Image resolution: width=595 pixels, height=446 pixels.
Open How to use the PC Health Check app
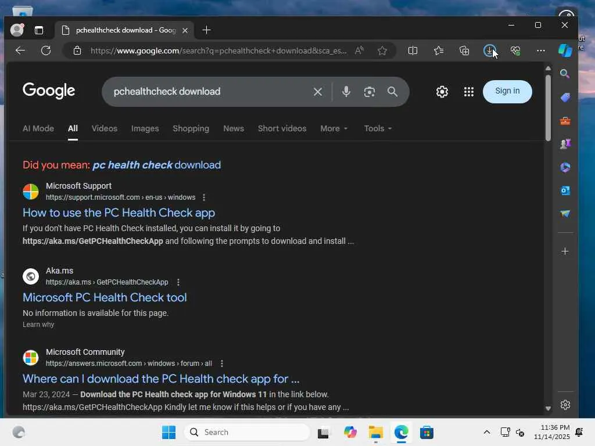[x=119, y=213]
